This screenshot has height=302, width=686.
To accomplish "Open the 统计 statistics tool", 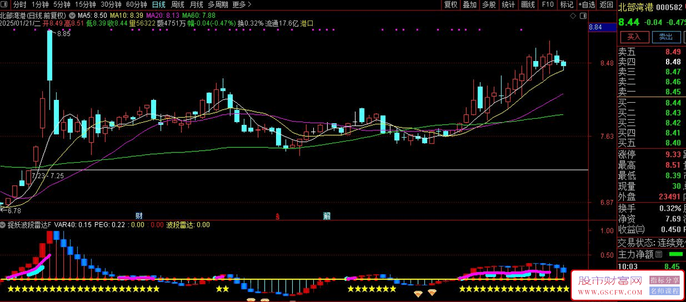I will pyautogui.click(x=508, y=5).
